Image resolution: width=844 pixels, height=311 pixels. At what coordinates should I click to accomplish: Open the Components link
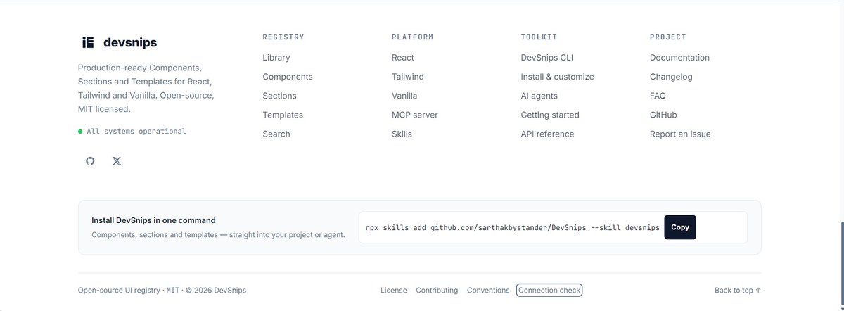288,77
